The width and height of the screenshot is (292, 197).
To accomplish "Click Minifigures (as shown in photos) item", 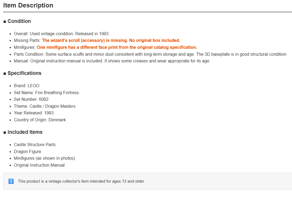I will pos(45,158).
